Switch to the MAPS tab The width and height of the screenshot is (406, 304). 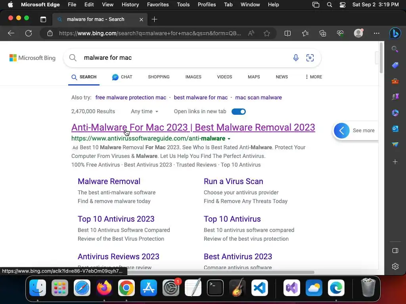(254, 77)
